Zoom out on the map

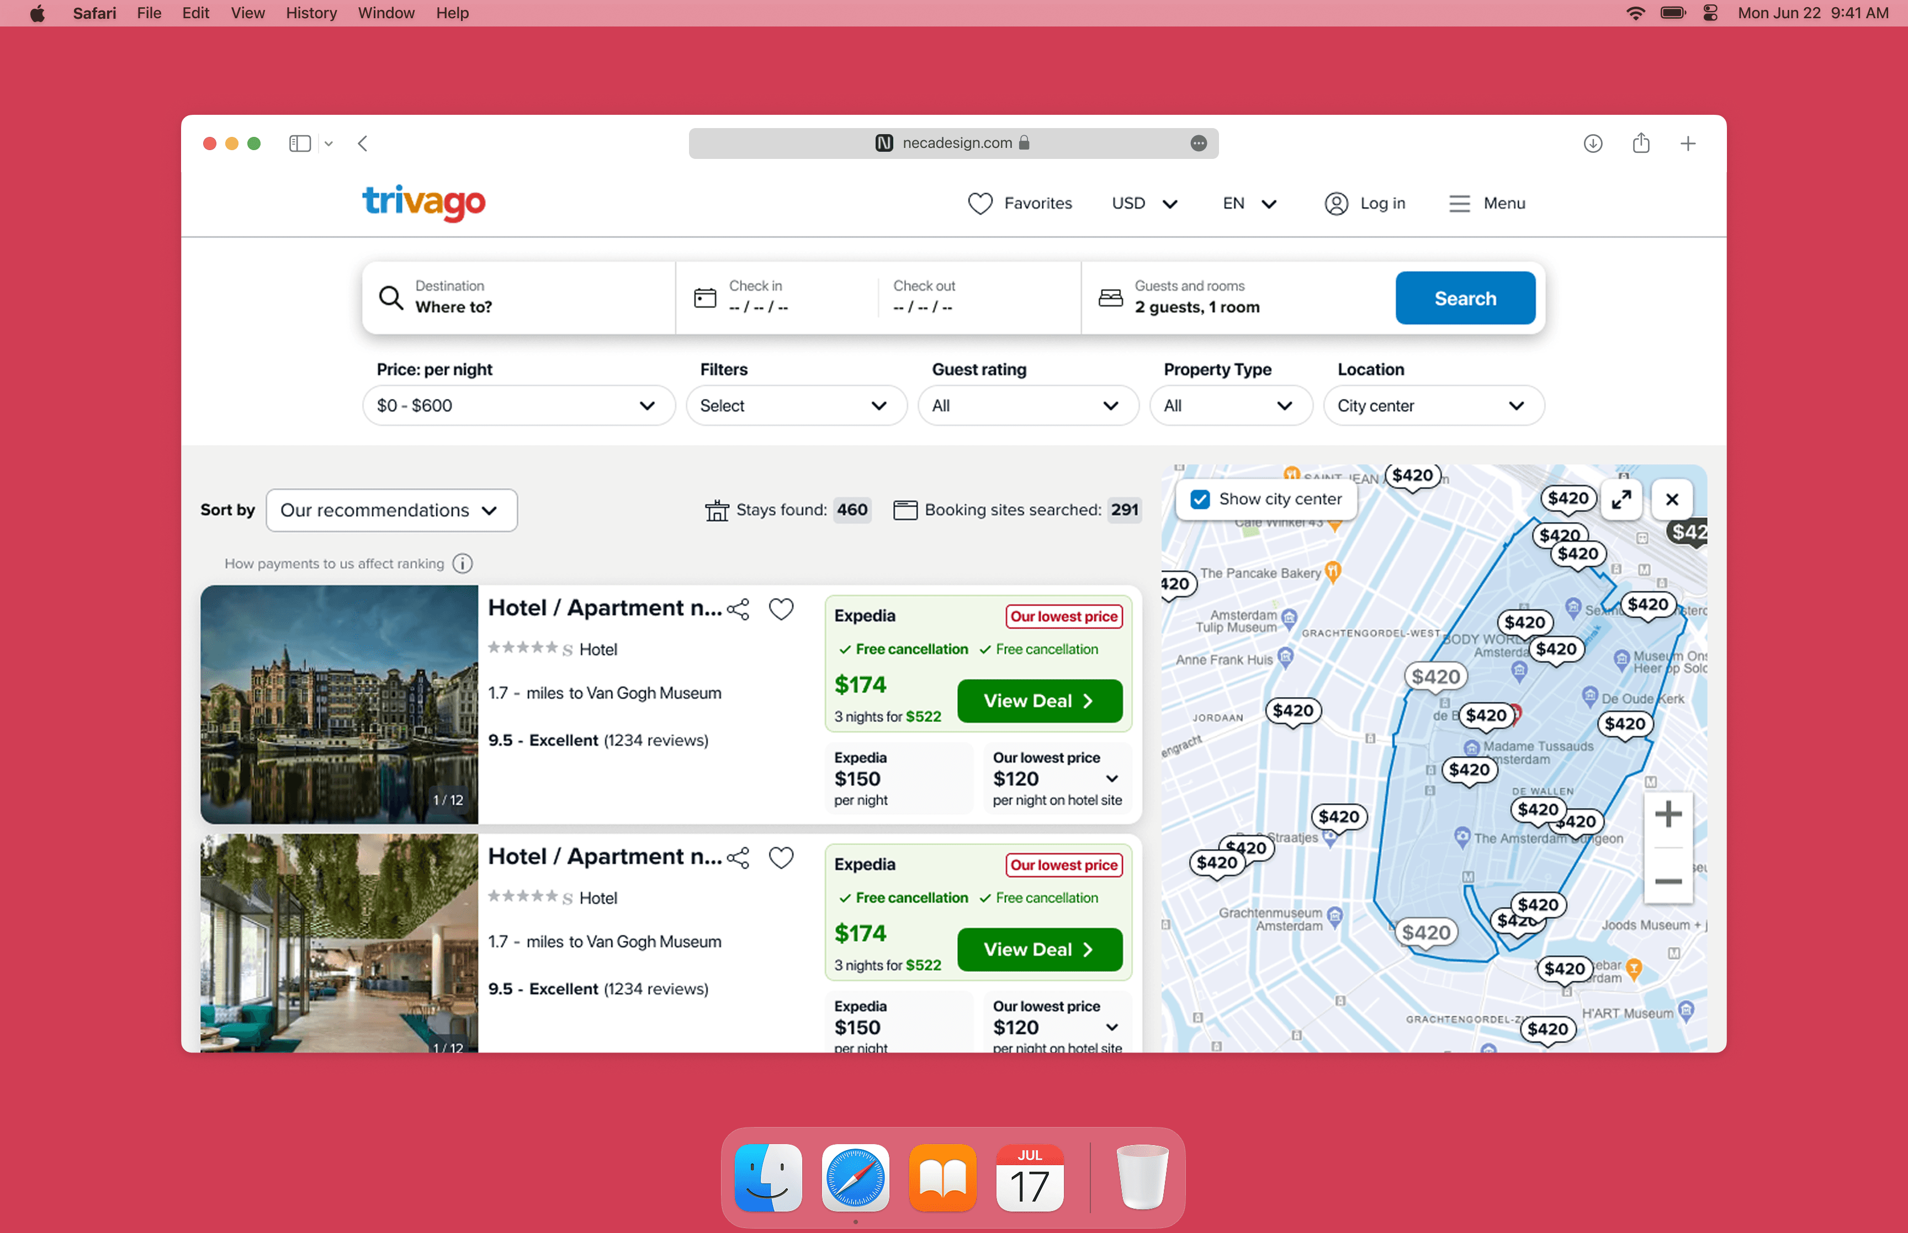click(1668, 881)
